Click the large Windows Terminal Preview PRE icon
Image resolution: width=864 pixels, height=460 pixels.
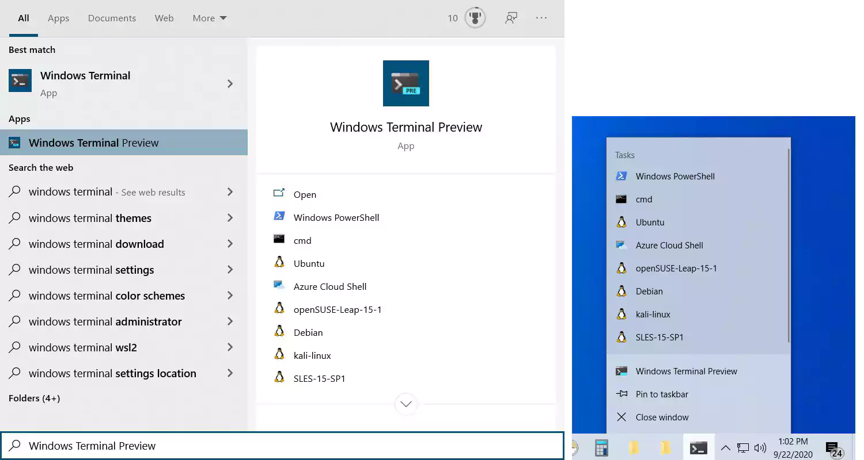click(406, 83)
